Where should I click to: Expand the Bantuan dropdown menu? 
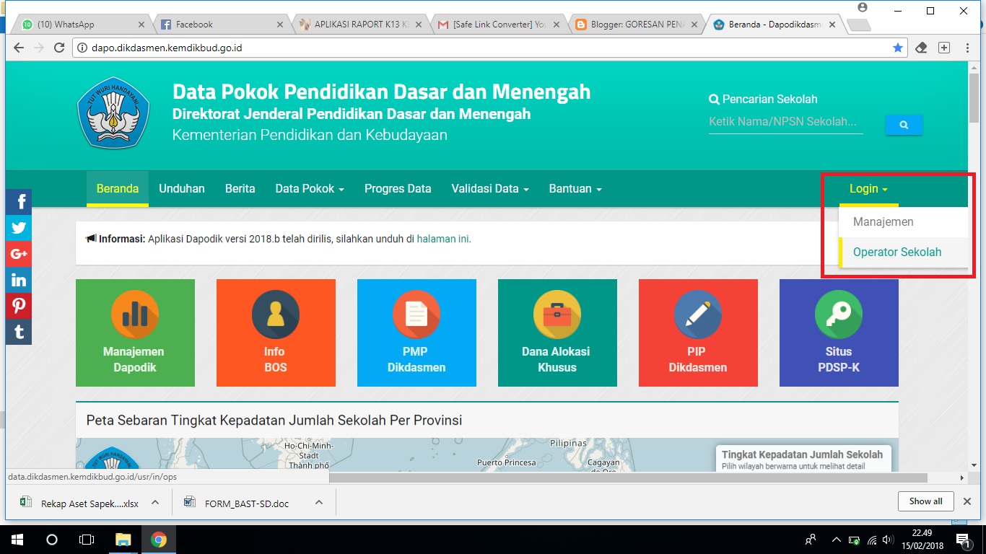[x=575, y=189]
